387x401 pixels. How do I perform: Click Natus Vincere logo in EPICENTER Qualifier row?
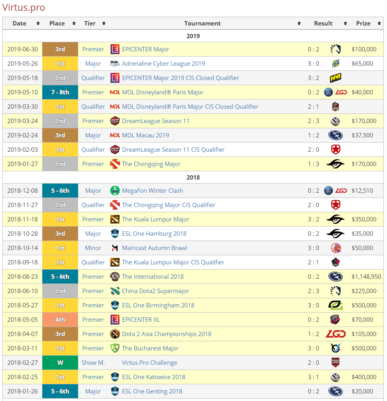336,78
